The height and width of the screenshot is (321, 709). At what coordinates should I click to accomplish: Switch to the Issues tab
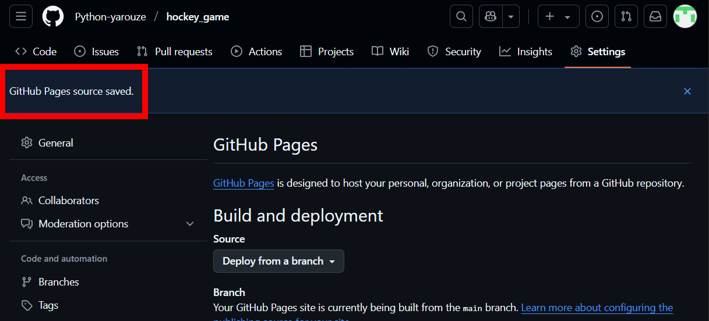tap(97, 52)
